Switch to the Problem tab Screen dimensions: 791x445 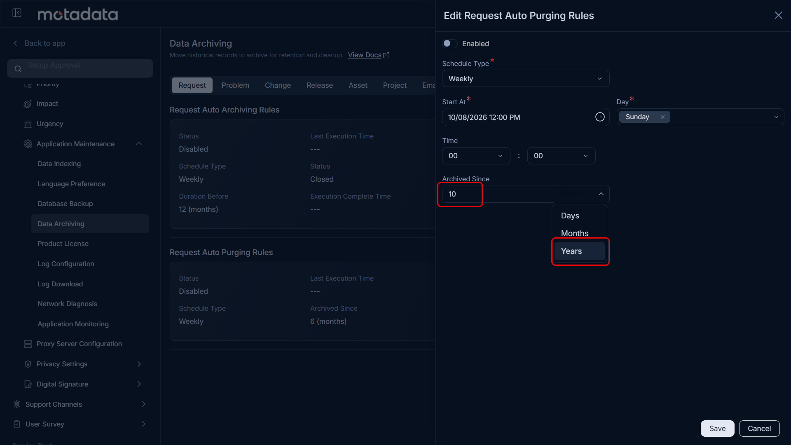pyautogui.click(x=235, y=85)
